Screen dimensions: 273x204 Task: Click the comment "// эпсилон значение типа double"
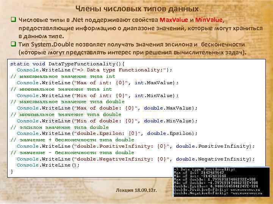click(x=60, y=128)
